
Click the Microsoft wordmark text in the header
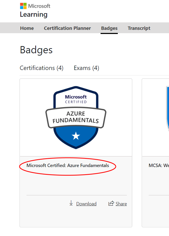pos(39,6)
